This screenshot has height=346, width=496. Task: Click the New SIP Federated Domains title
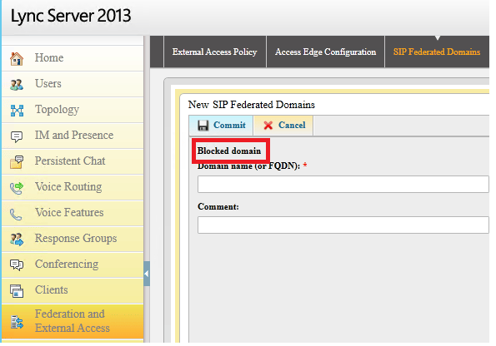[252, 105]
